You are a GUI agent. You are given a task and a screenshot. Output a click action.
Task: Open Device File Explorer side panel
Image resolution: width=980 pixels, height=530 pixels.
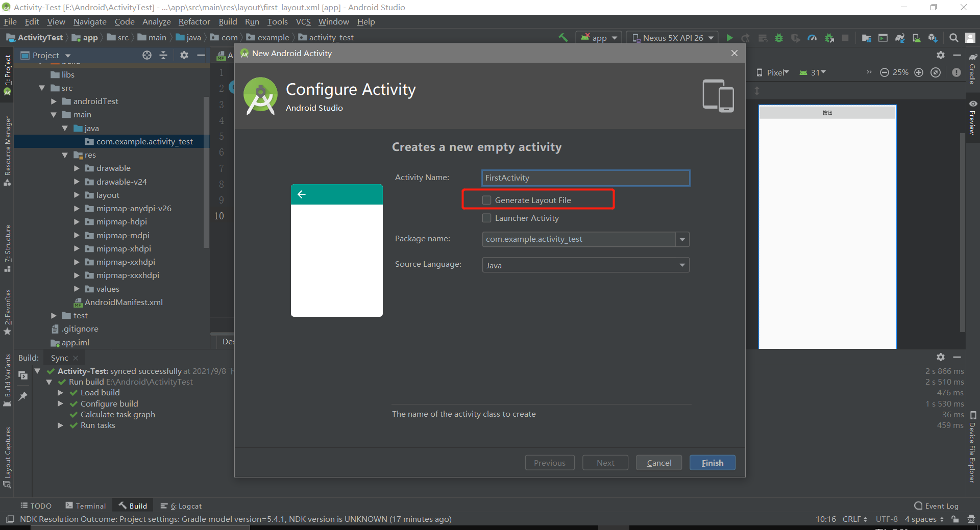[x=973, y=447]
